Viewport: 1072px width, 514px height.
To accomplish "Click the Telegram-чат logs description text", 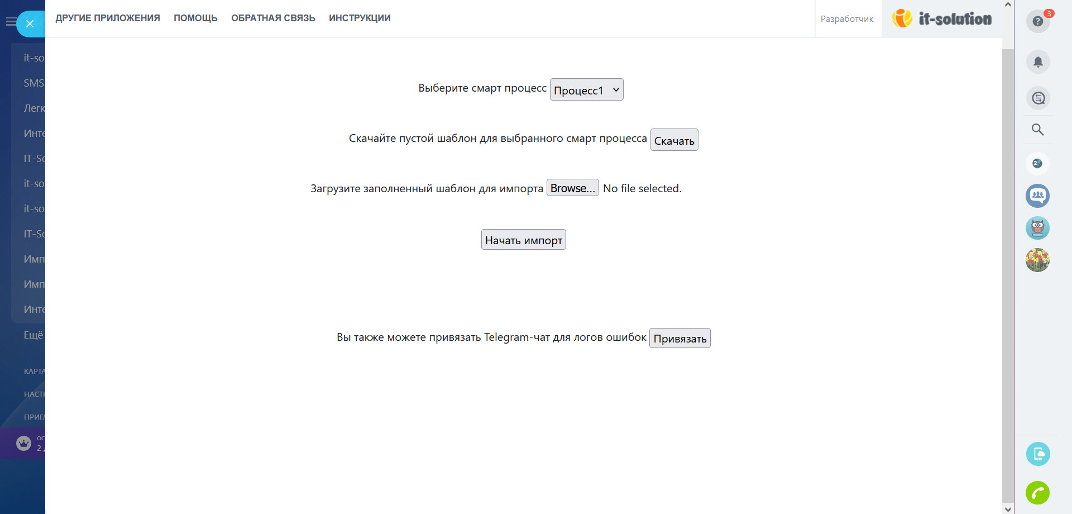I will click(491, 337).
